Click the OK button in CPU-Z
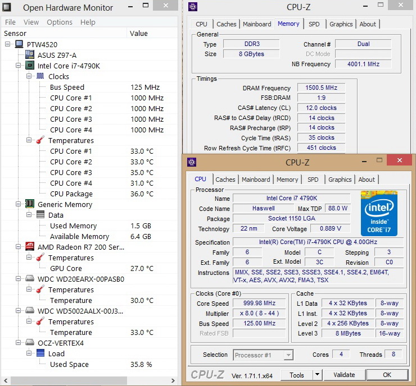The width and height of the screenshot is (416, 386). tap(387, 375)
